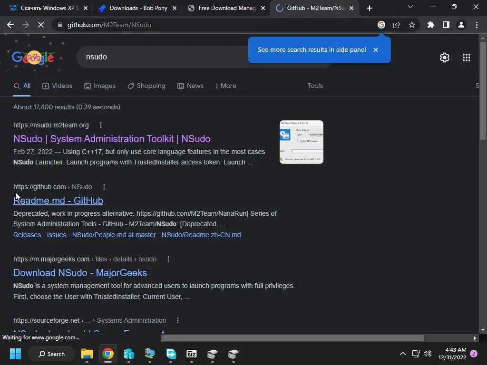Open options for github.com result

point(104,187)
